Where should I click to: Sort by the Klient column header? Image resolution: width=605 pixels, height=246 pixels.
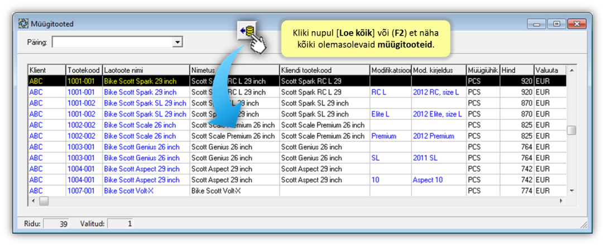click(47, 71)
